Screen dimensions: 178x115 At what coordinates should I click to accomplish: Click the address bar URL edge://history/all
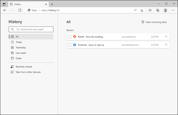click(x=50, y=10)
